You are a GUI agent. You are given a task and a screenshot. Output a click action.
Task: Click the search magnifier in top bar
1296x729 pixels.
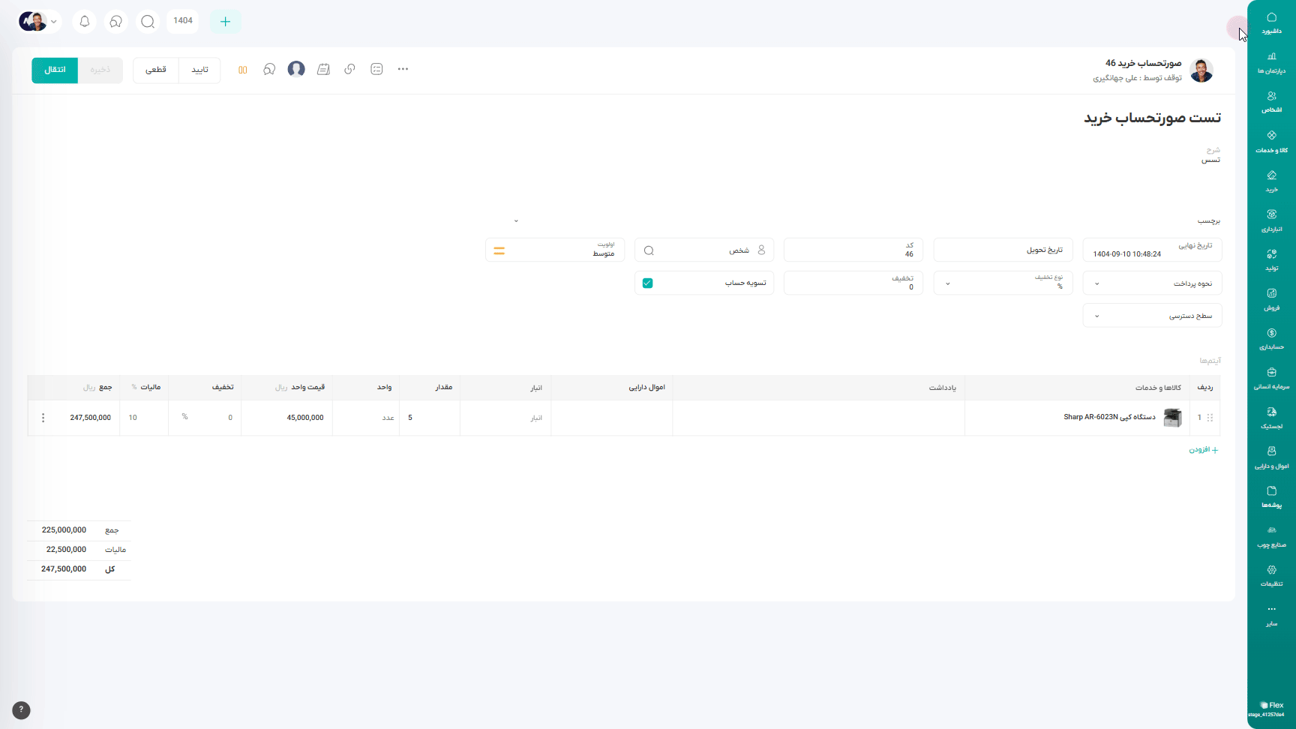[x=148, y=22]
